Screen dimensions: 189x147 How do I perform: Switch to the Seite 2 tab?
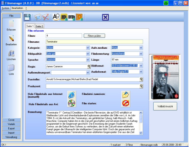(x=39, y=26)
